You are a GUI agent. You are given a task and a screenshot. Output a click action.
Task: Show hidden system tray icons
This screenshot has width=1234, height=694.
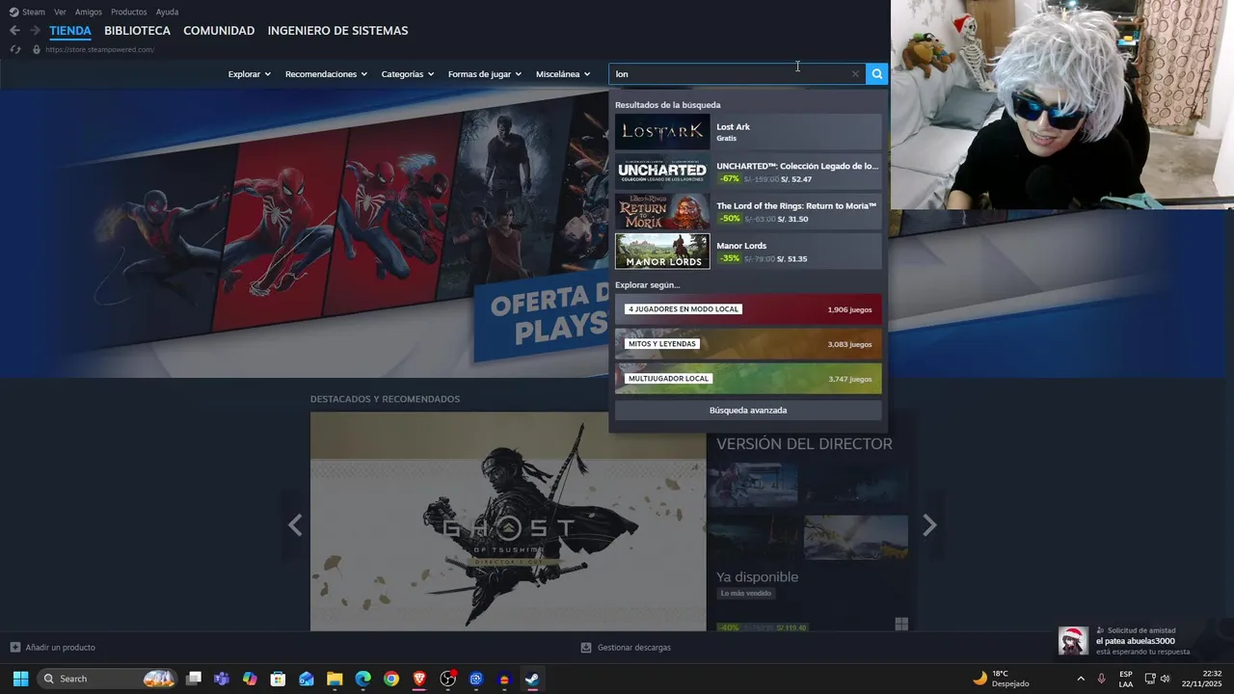(x=1080, y=679)
